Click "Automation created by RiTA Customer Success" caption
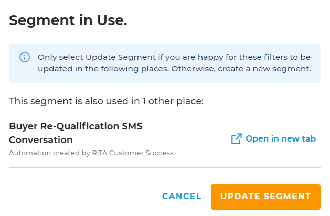 click(91, 153)
